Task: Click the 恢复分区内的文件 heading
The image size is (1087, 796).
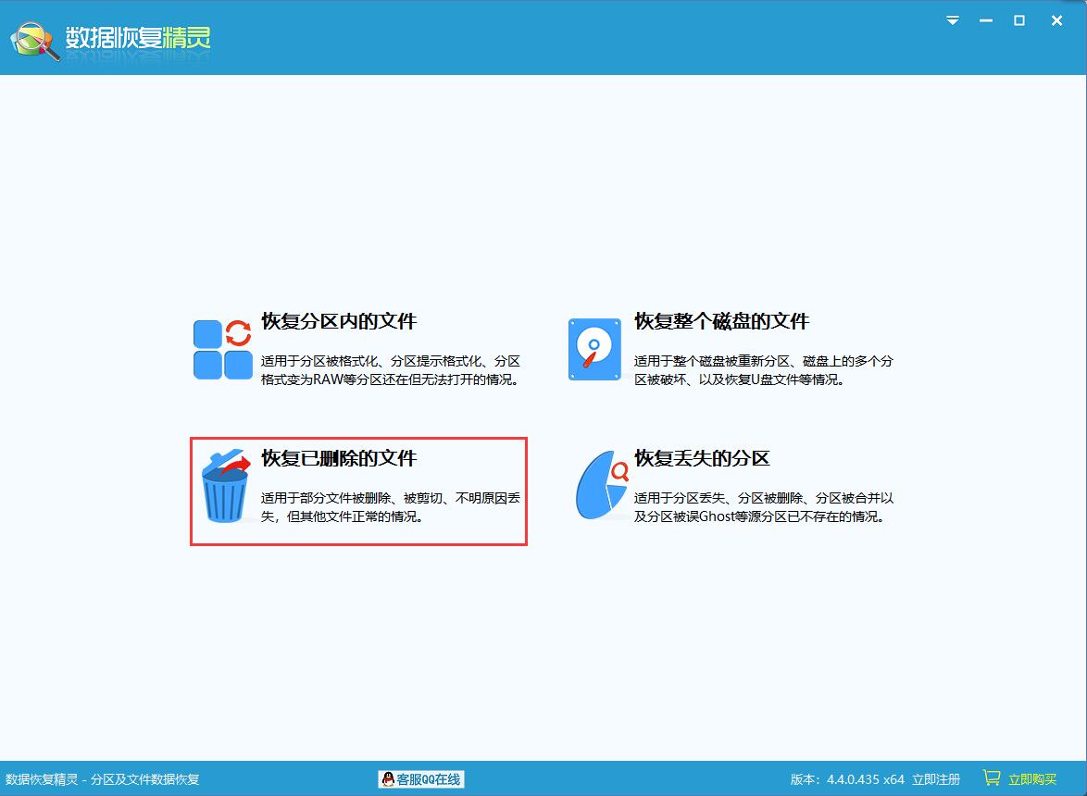Action: tap(339, 321)
